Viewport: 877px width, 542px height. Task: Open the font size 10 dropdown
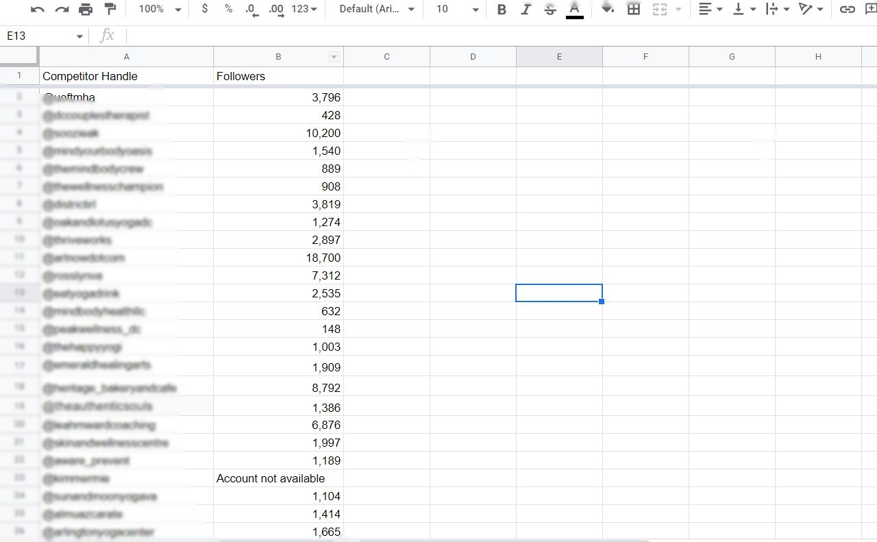tap(457, 9)
